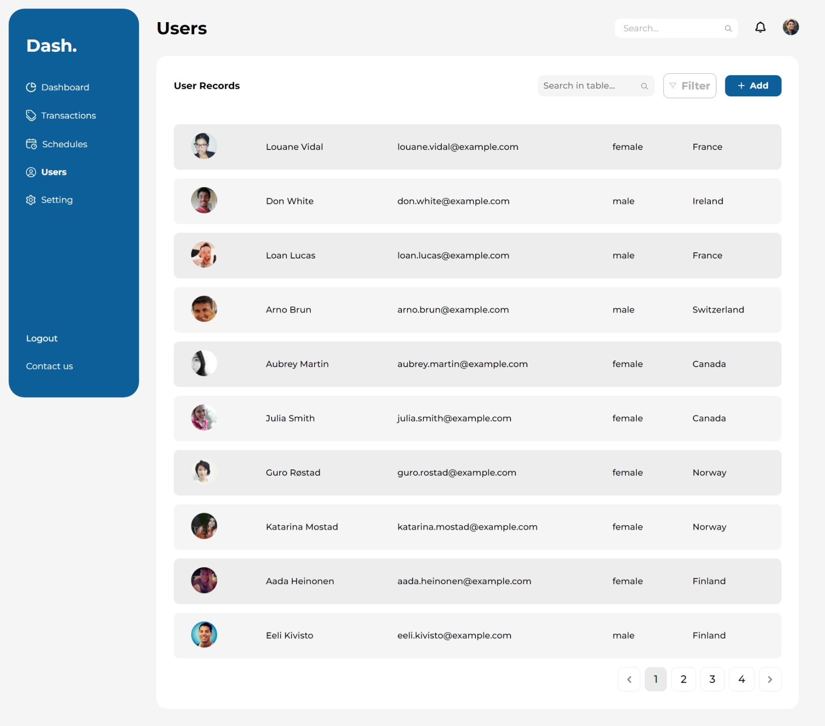Switch to the Transactions section
This screenshot has height=726, width=825.
(x=69, y=115)
